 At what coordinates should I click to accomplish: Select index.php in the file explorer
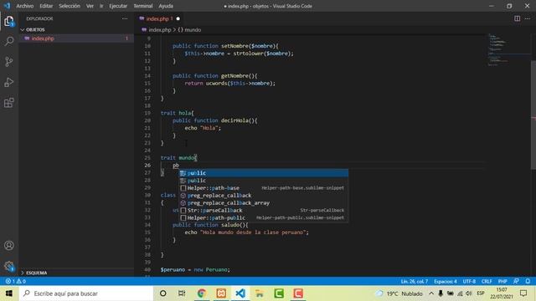[x=76, y=38]
